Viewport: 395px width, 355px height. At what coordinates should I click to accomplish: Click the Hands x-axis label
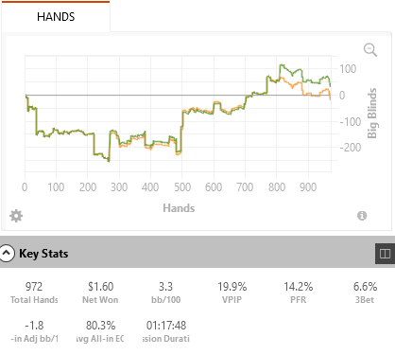[x=179, y=208]
